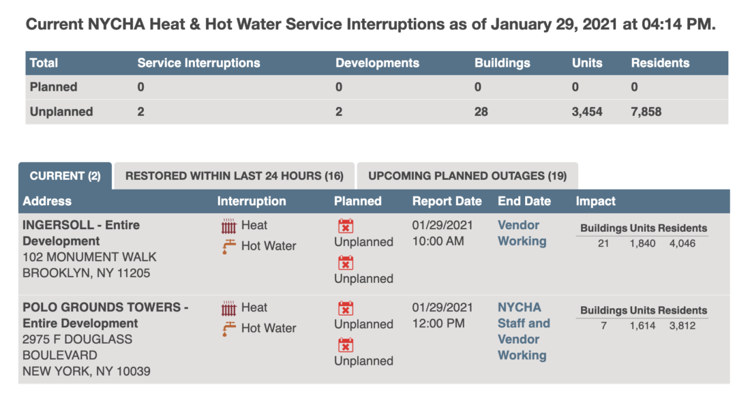Click the Polo Grounds Hot Water faucet icon
This screenshot has width=750, height=405.
coord(228,329)
